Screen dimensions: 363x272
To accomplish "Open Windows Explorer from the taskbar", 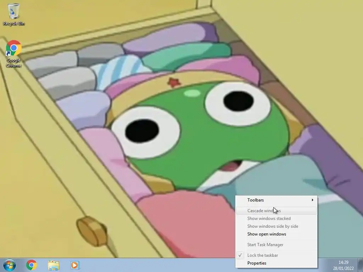I will 54,265.
